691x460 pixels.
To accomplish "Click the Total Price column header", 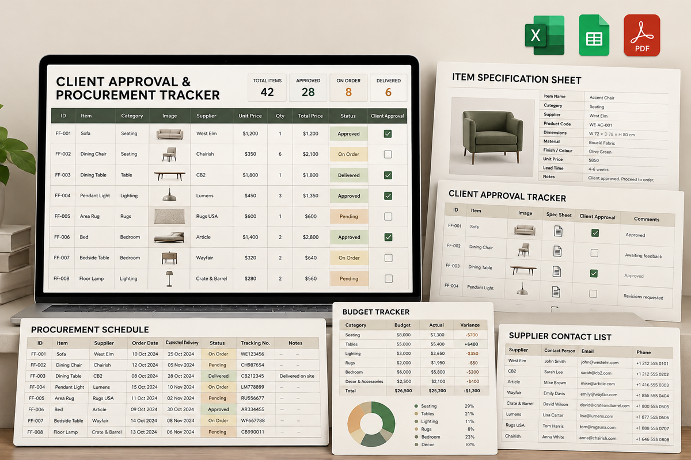I will [310, 116].
